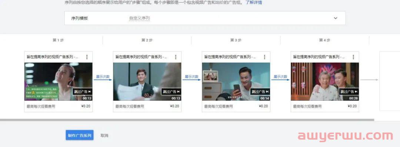Click the step 4 card ad group title

click(x=319, y=57)
